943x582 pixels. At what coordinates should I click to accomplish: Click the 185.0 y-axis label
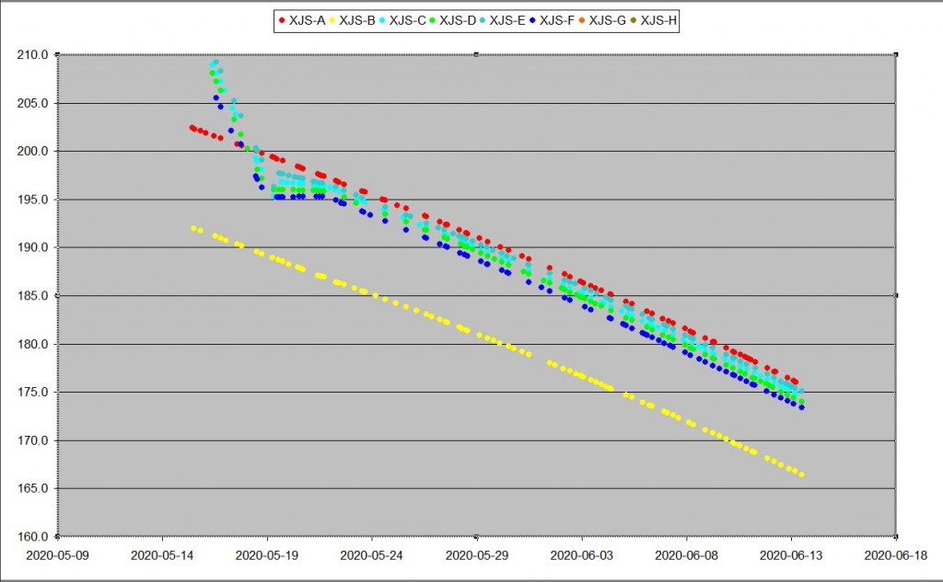point(33,296)
